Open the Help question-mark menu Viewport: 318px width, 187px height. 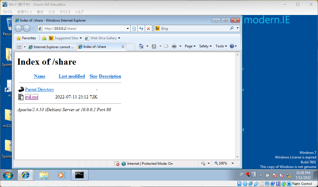click(x=233, y=46)
